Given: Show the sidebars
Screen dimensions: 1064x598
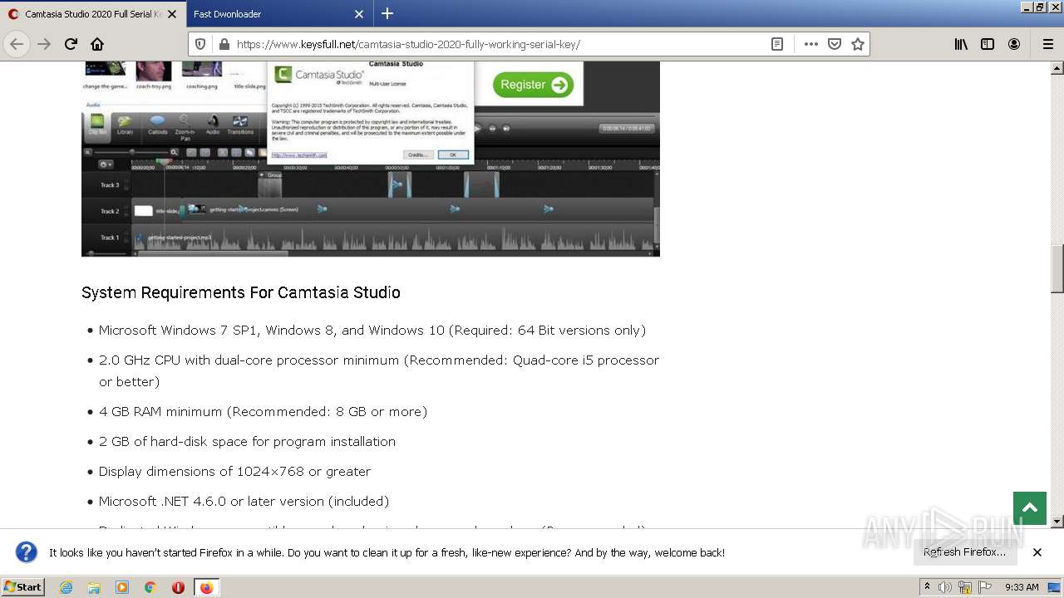Looking at the screenshot, I should tap(988, 44).
